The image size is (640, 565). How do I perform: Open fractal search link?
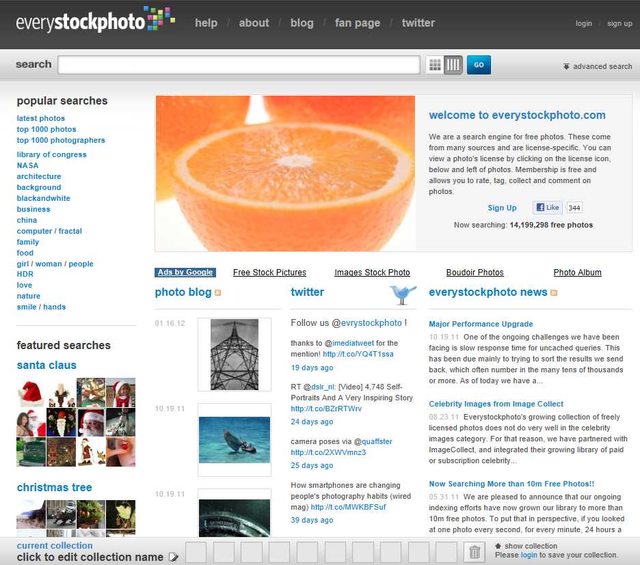(x=70, y=232)
